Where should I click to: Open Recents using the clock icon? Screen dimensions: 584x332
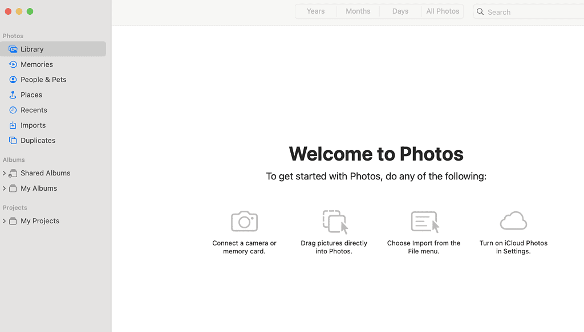tap(13, 110)
